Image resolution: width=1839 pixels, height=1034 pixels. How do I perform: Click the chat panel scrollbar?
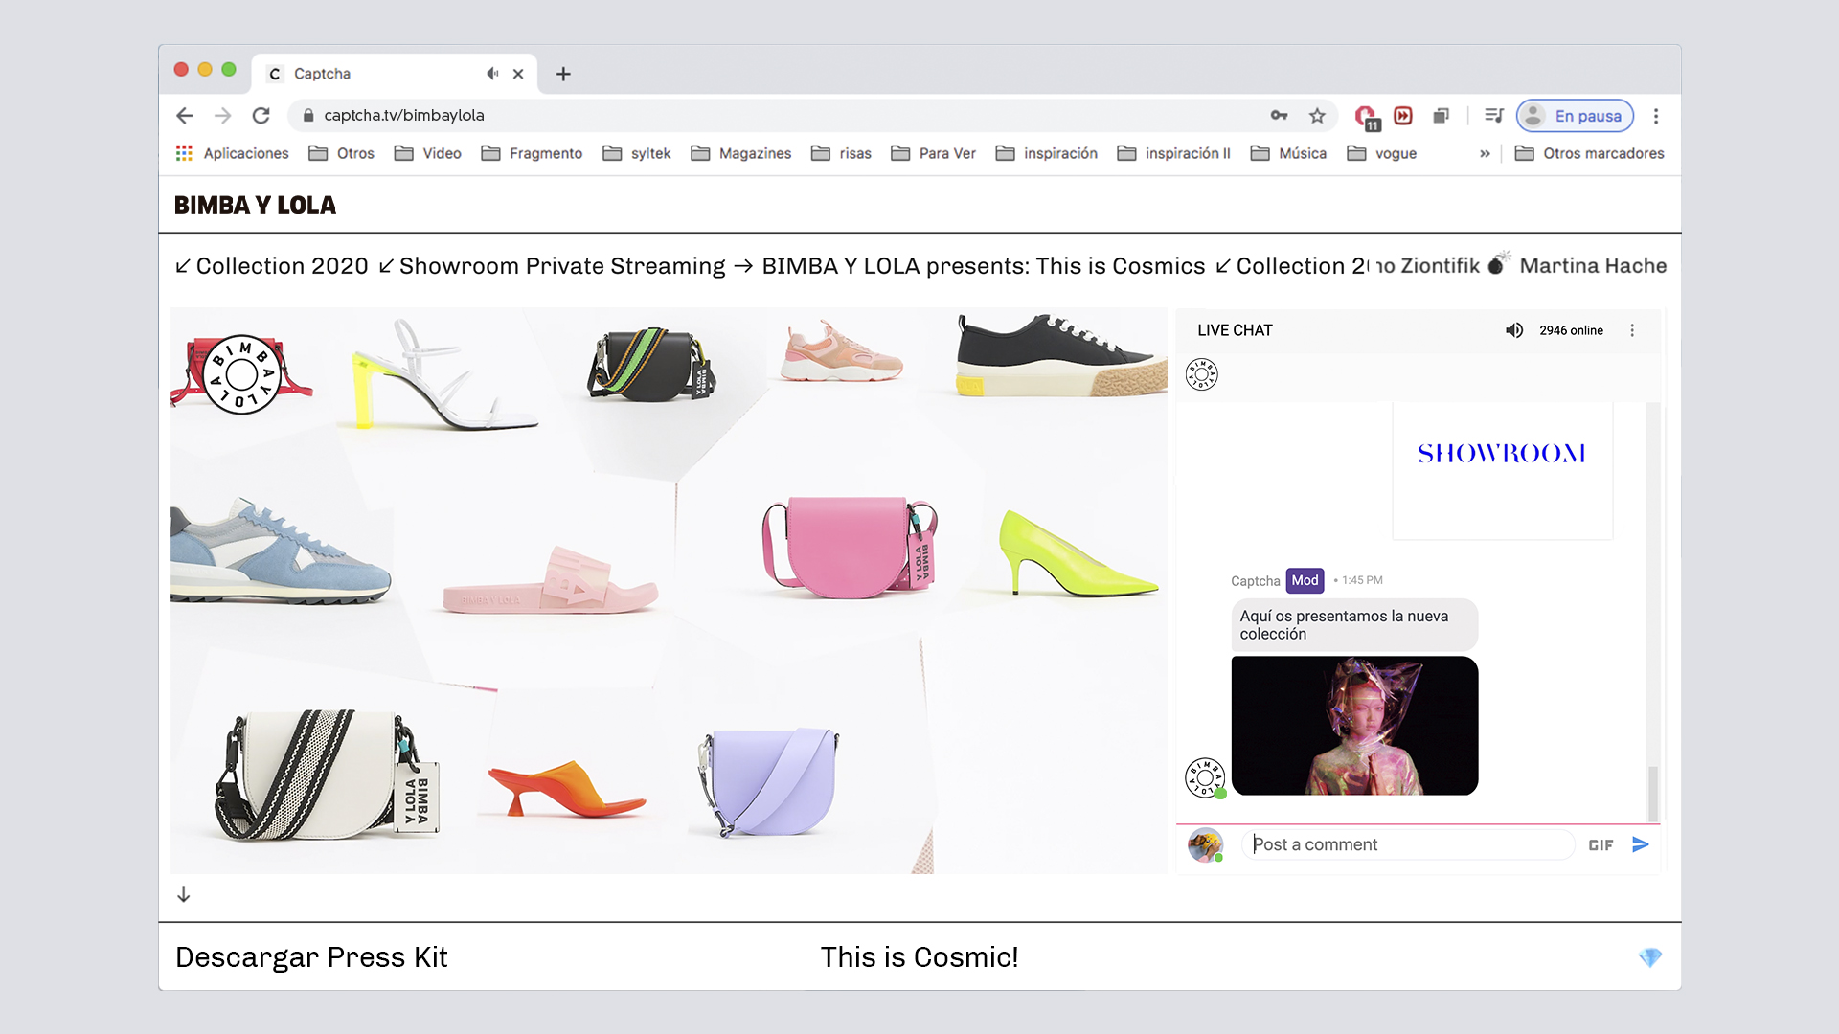coord(1652,791)
